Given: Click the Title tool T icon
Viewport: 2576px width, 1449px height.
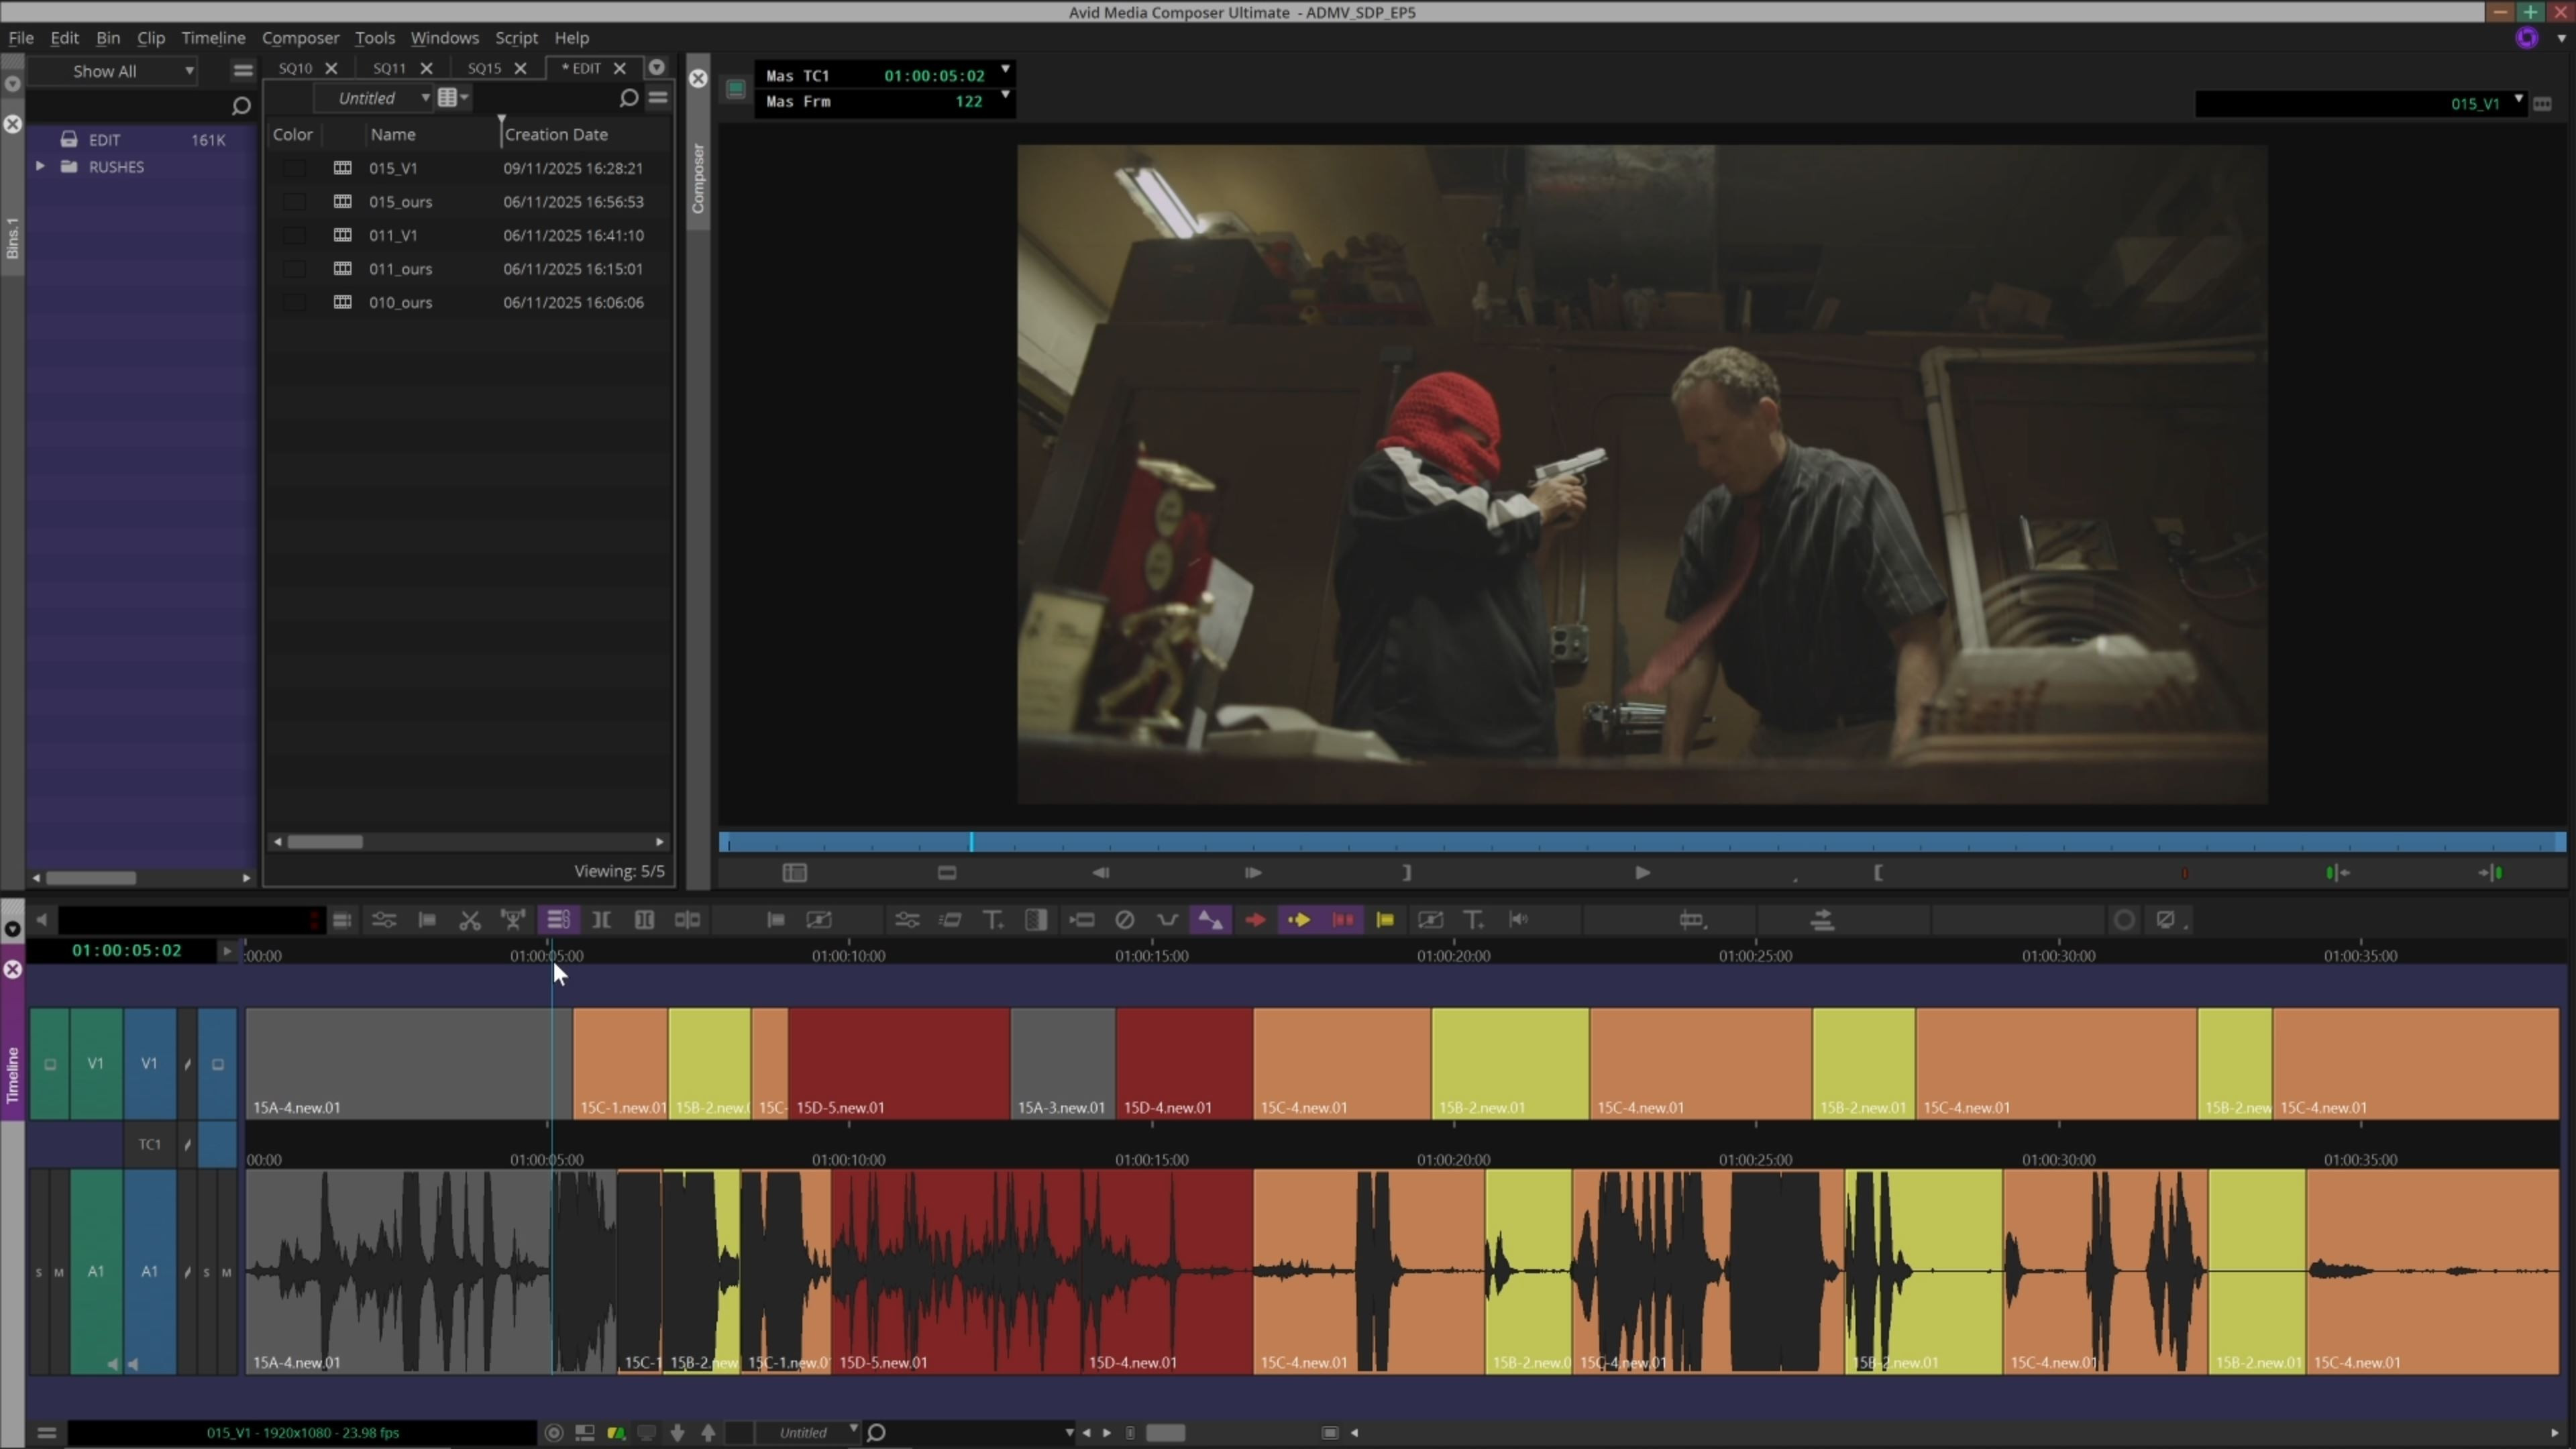Looking at the screenshot, I should [992, 920].
